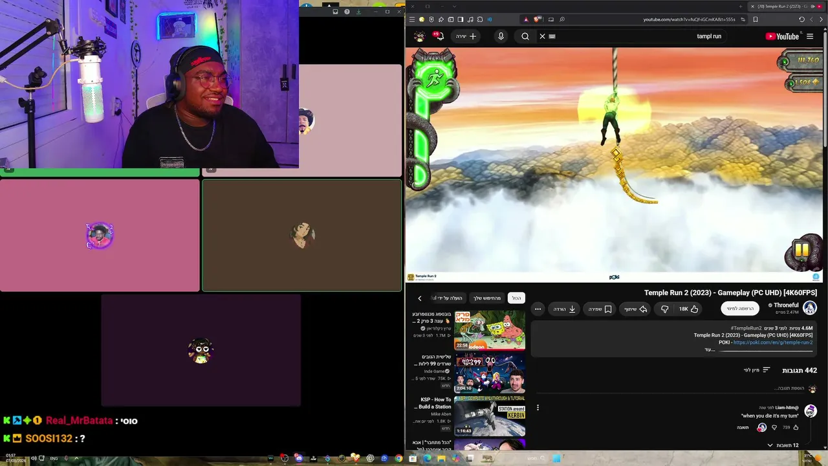Click the Create video plus button
Image resolution: width=828 pixels, height=466 pixels.
tap(466, 36)
